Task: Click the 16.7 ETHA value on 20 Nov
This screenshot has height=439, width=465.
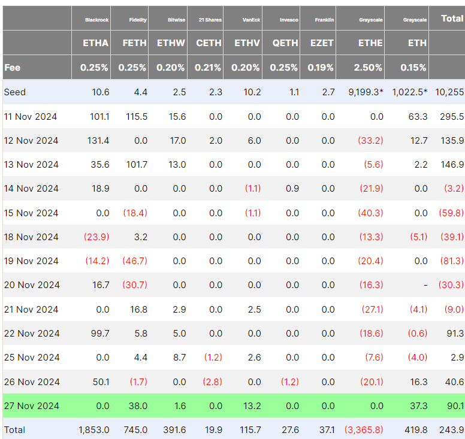Action: click(x=101, y=285)
